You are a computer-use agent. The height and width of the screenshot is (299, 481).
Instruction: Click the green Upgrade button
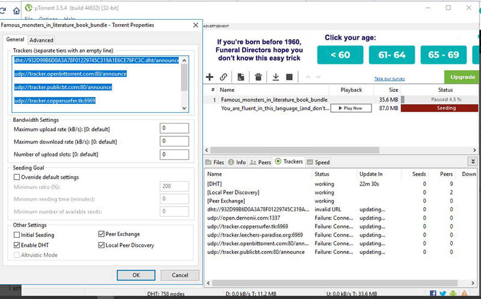pos(462,77)
